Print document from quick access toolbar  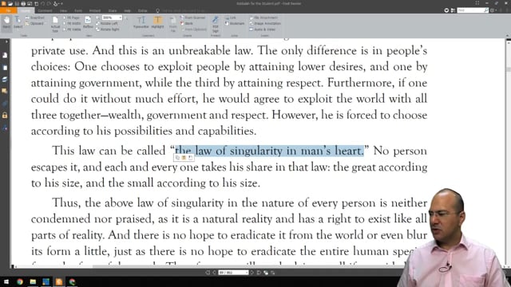tap(23, 3)
